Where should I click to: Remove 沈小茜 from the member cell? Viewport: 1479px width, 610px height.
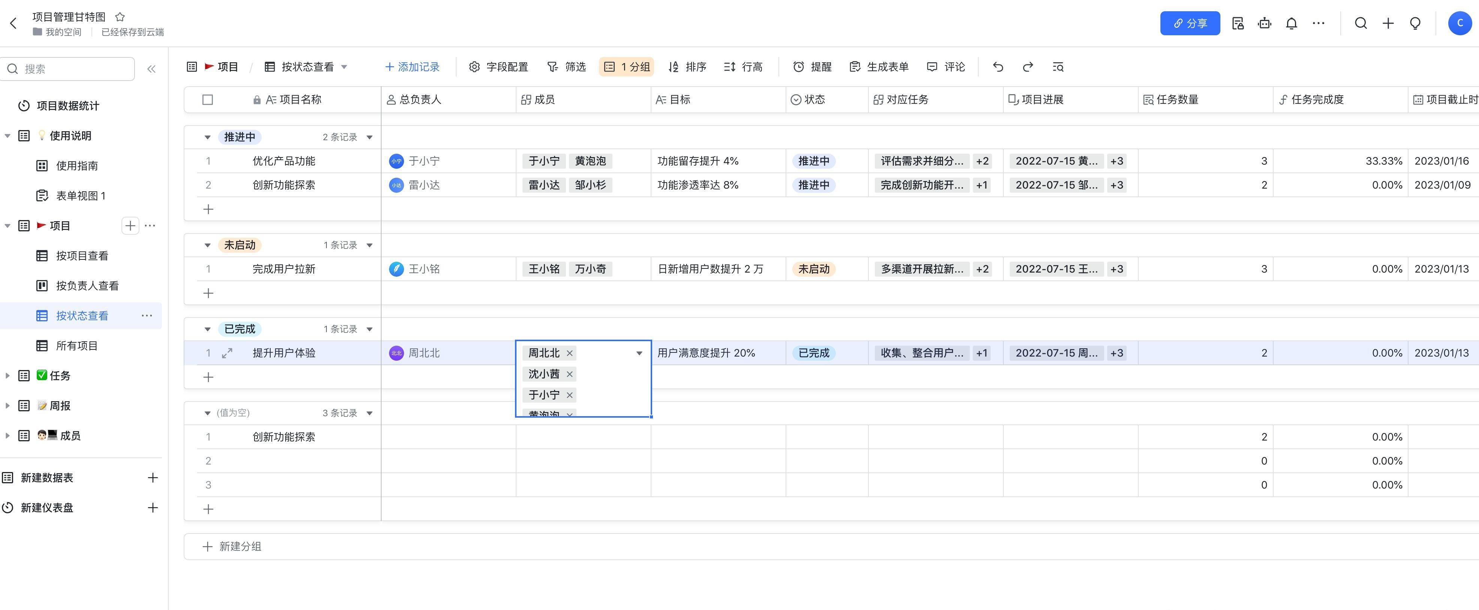(570, 375)
